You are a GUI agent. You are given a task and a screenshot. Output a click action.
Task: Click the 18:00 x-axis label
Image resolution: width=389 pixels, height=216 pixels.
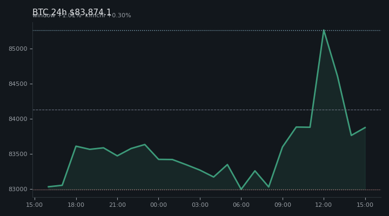[76, 205]
